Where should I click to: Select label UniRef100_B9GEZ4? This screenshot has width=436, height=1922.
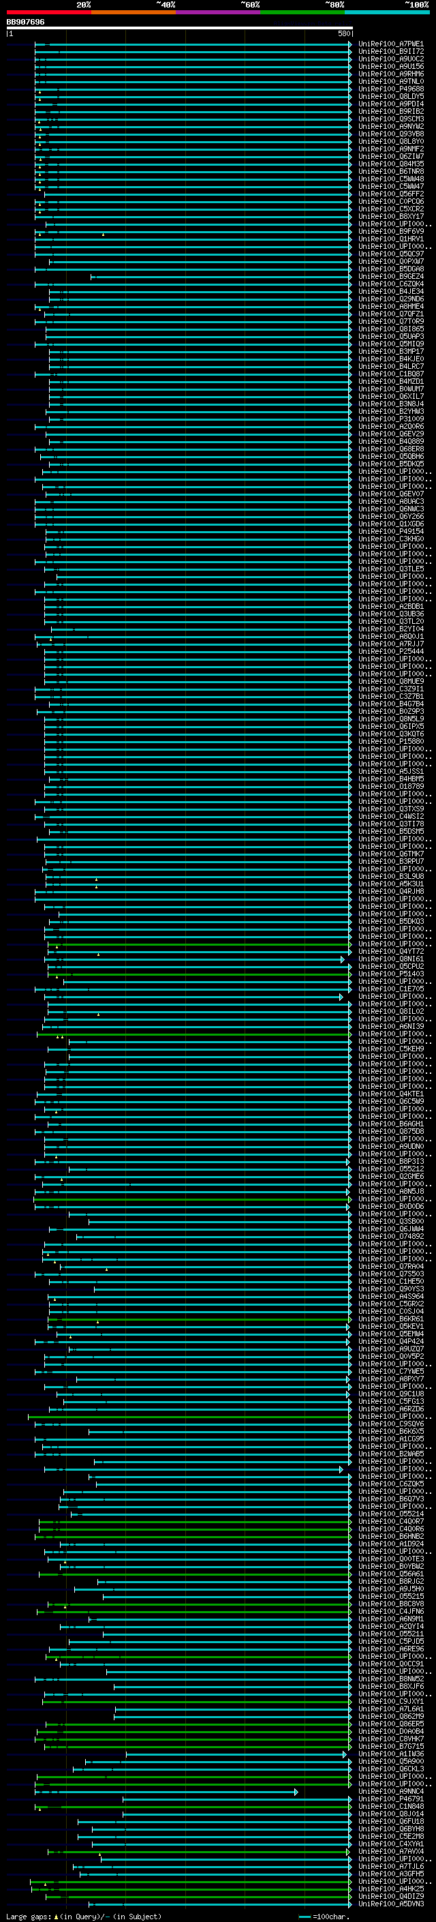pos(390,277)
